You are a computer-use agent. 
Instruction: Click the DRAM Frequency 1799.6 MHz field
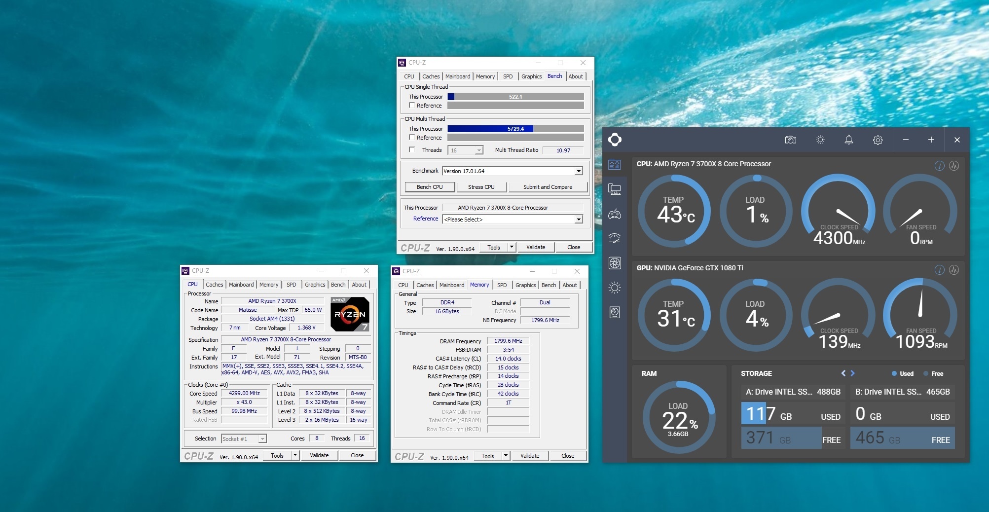pos(508,341)
